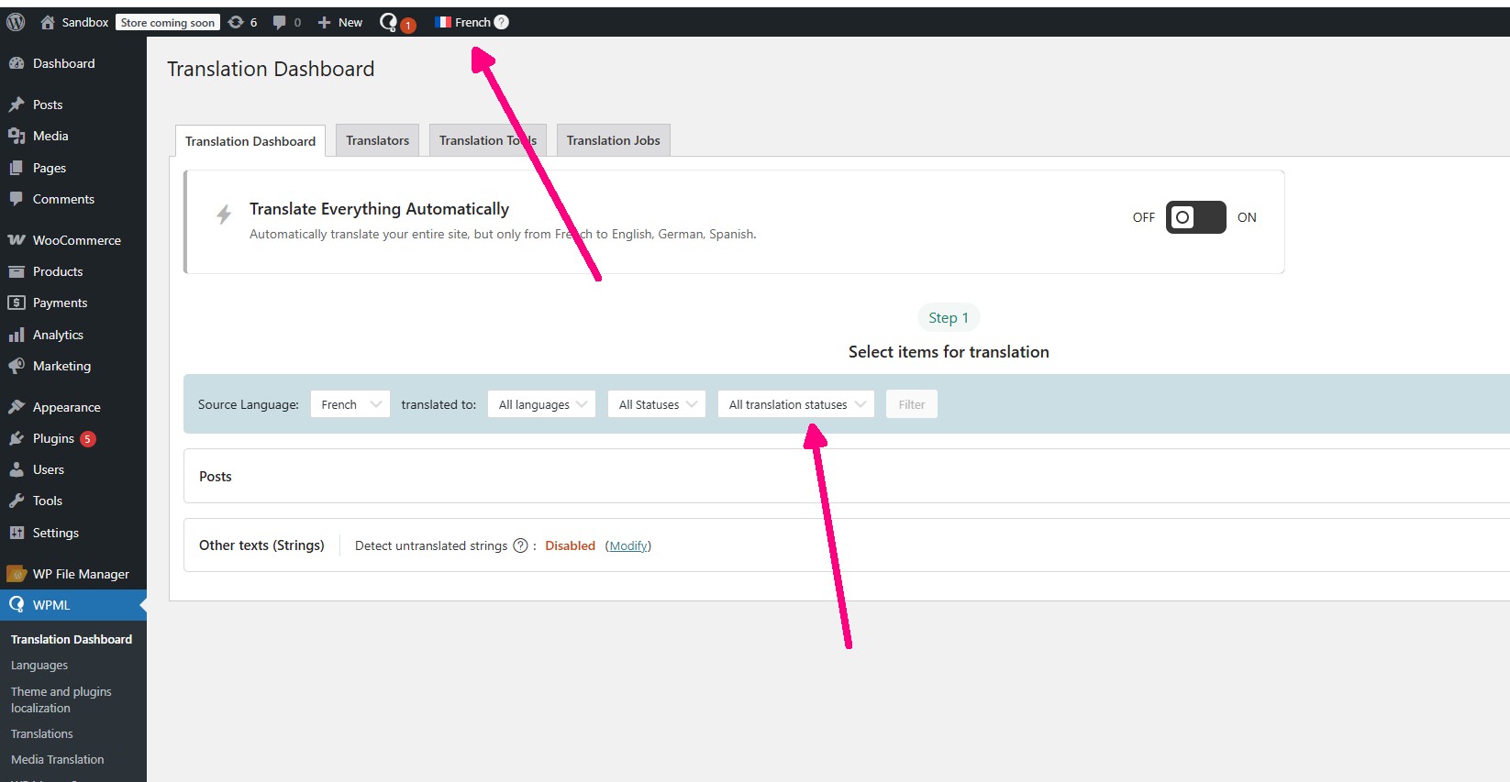1510x782 pixels.
Task: Click the Analytics bar chart icon
Action: coord(17,335)
